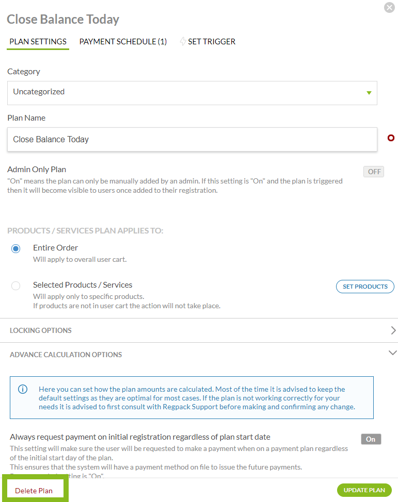Click the Locking Options right chevron arrow
Viewport: 398px width, 502px height.
tap(393, 330)
